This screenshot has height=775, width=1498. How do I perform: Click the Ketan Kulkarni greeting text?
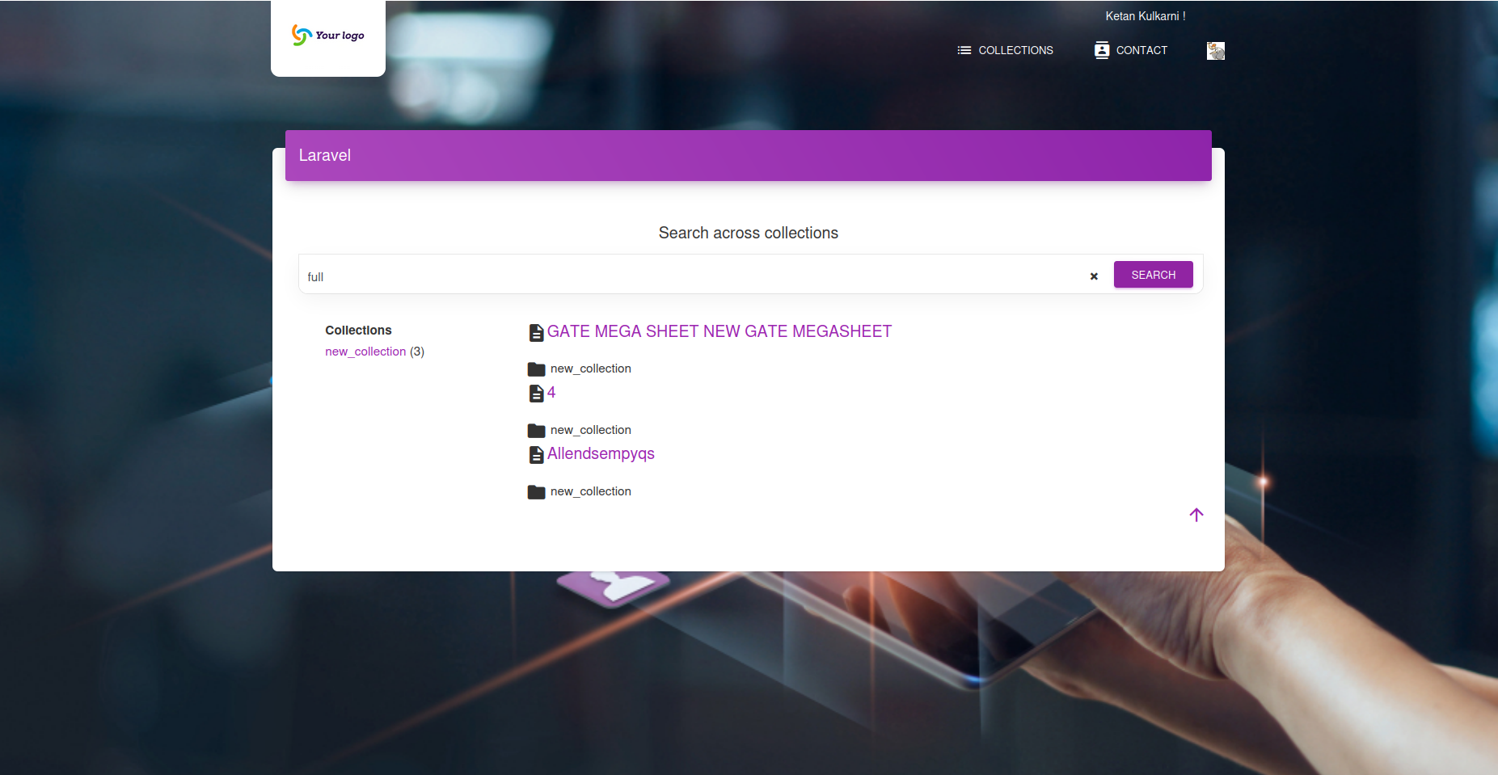(1146, 15)
